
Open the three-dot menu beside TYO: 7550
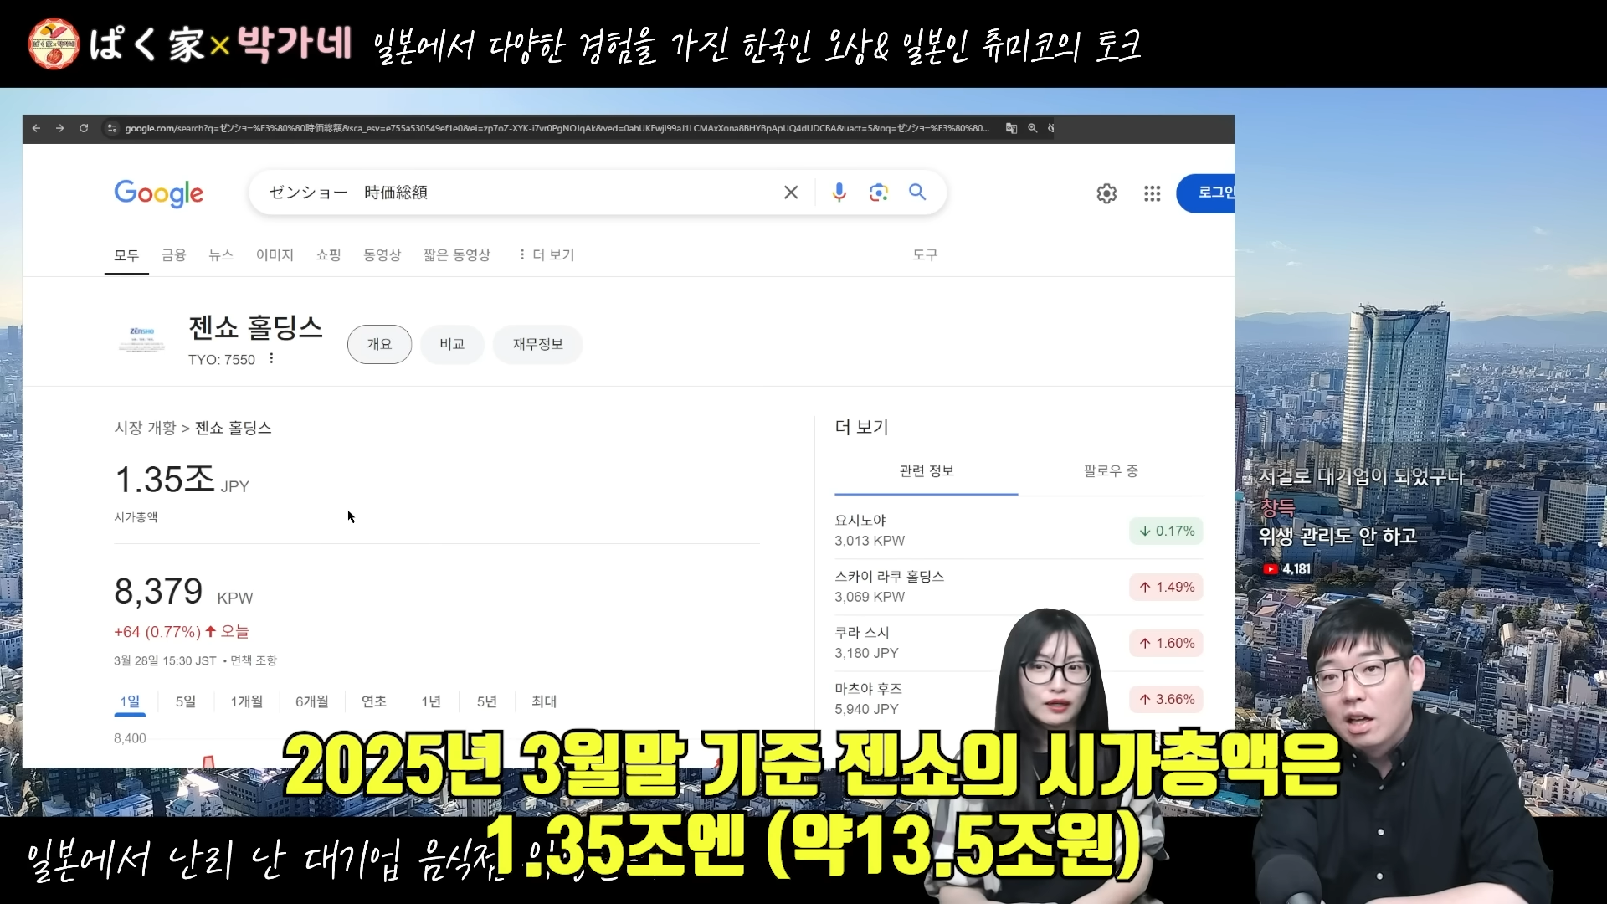tap(271, 358)
